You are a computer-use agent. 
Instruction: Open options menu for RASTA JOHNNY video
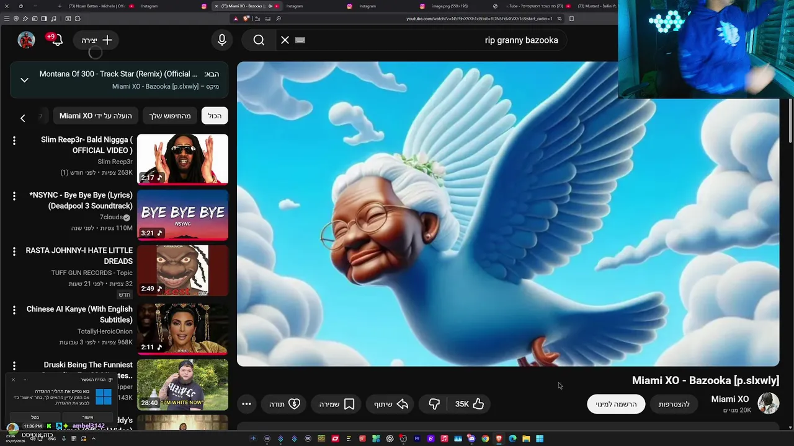point(14,252)
